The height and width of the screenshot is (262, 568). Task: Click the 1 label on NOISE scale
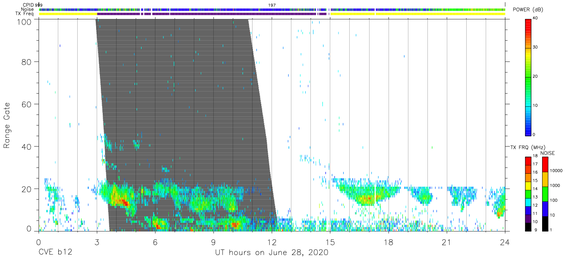coord(551,229)
